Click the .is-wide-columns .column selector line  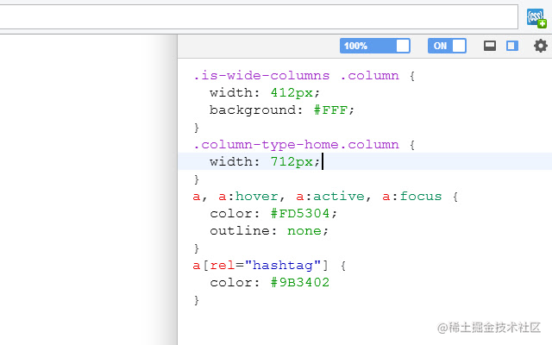[x=304, y=76]
